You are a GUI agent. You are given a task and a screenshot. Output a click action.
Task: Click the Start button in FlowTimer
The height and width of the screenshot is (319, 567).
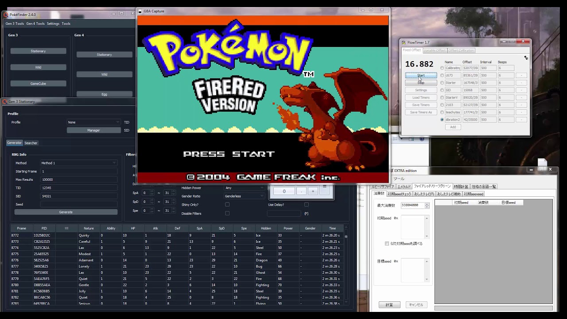point(421,75)
